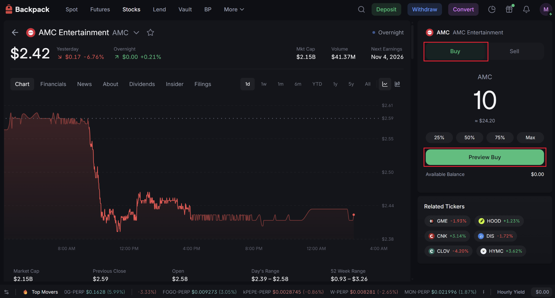Open the BP menu
This screenshot has width=555, height=298.
208,9
